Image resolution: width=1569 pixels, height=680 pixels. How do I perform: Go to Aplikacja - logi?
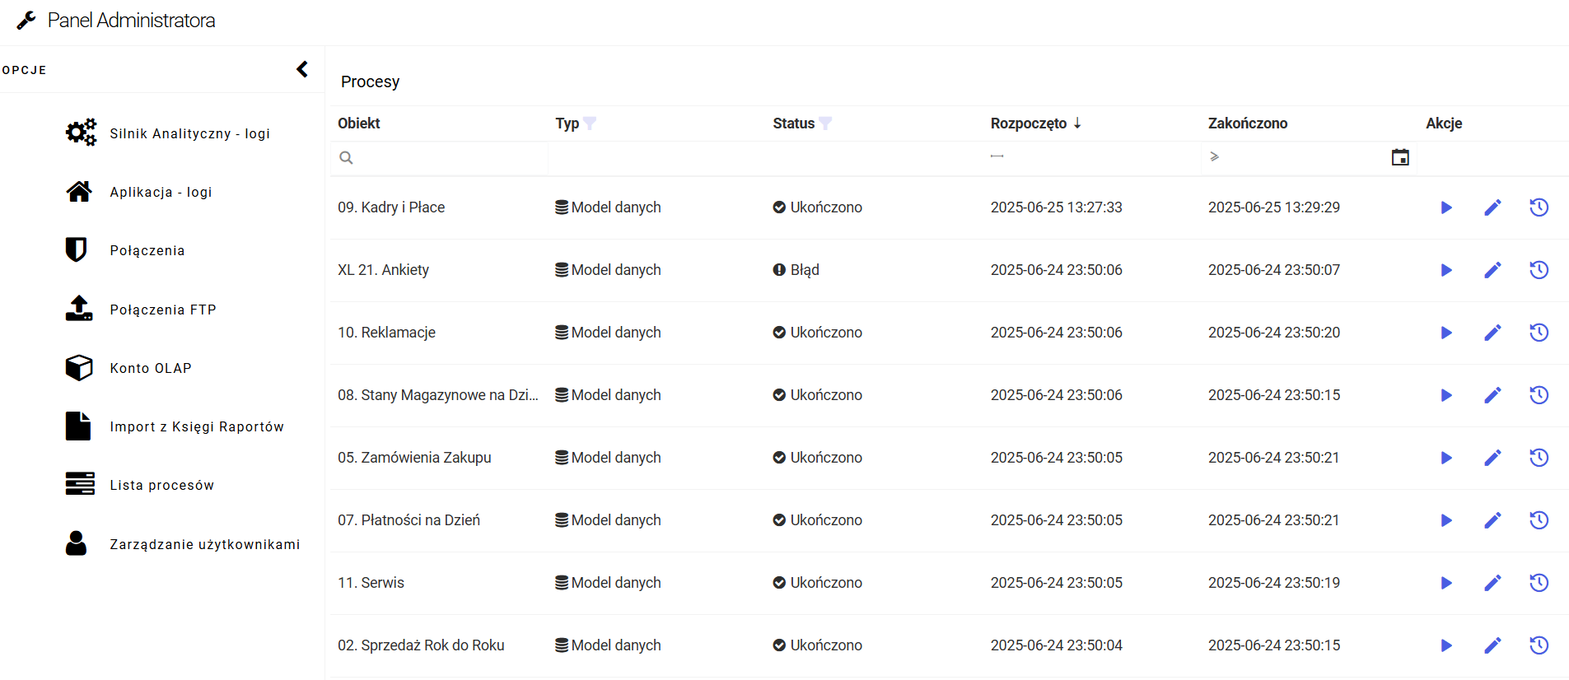[x=161, y=192]
